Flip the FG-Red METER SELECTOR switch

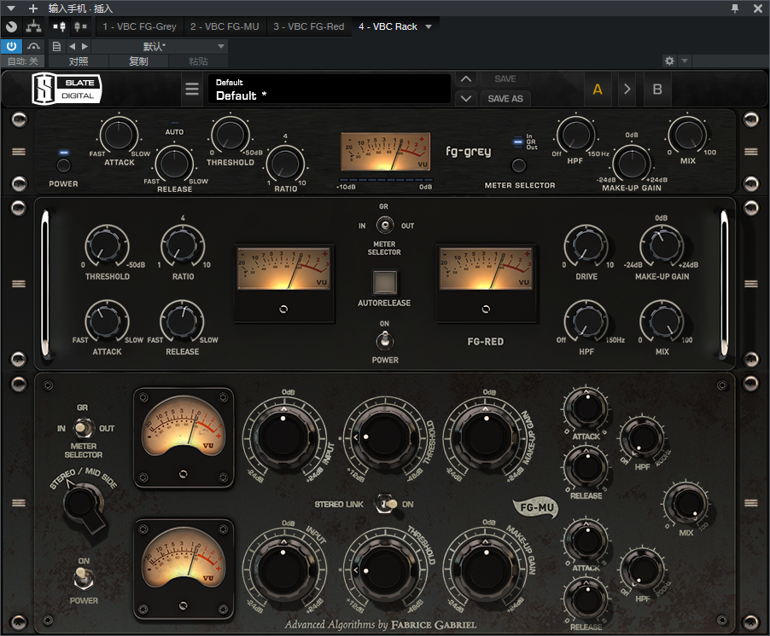385,225
